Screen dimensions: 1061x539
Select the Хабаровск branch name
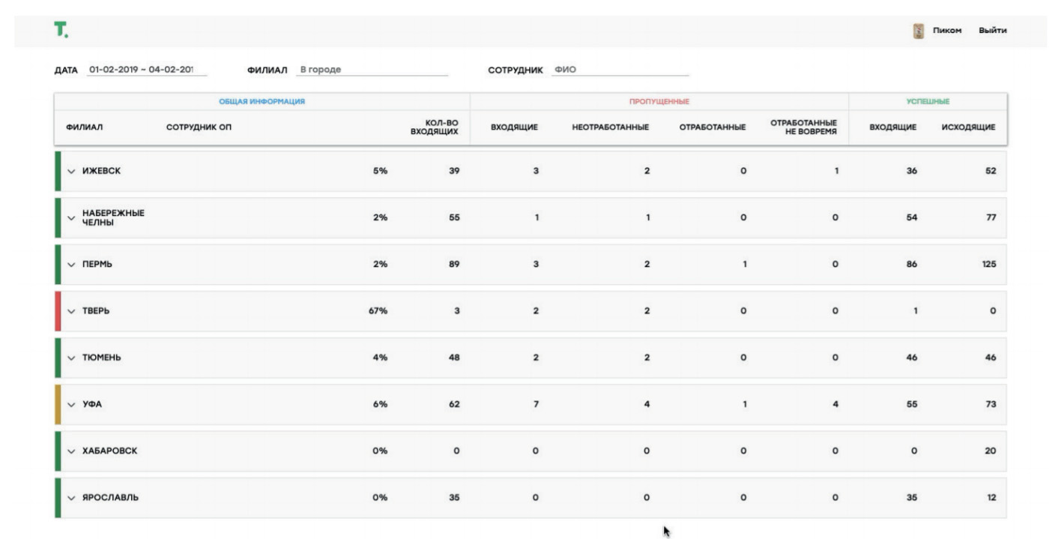(109, 451)
